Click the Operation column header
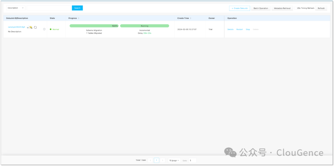This screenshot has height=166, width=334. (232, 18)
